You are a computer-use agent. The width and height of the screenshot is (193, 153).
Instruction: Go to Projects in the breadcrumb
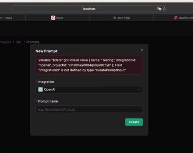point(5,42)
